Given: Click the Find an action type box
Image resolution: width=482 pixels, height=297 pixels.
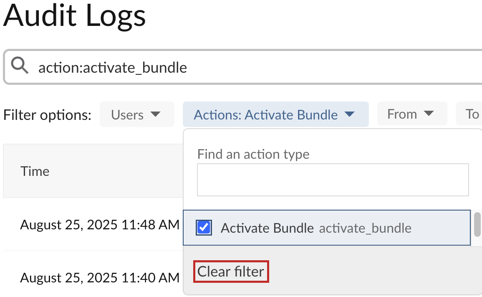Looking at the screenshot, I should point(333,180).
